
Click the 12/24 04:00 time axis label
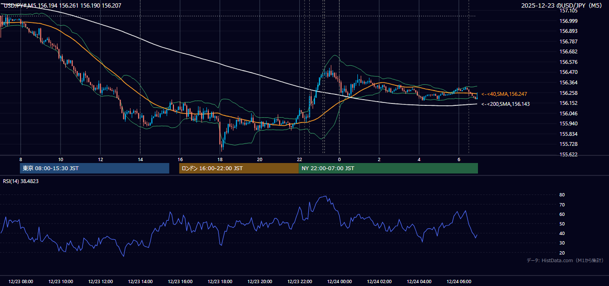(x=419, y=282)
